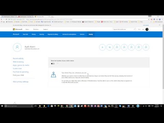Click the taskbar clock

[x=156, y=106]
